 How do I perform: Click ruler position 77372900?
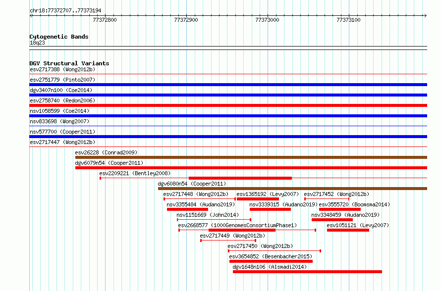[186, 20]
